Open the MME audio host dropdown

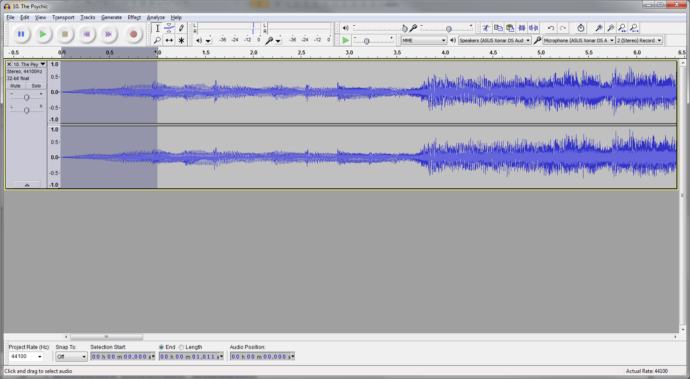[424, 40]
